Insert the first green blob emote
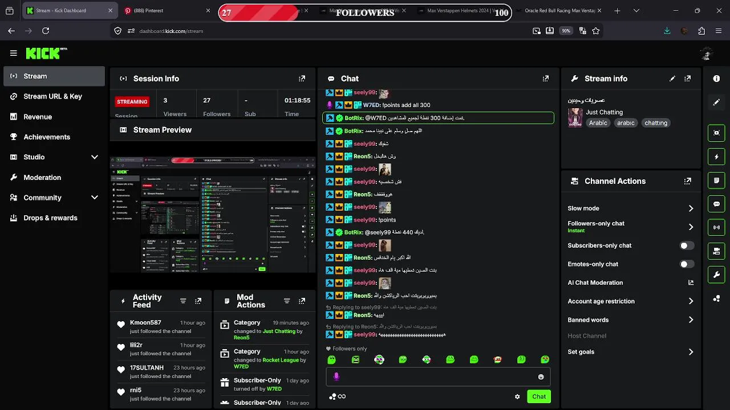This screenshot has width=730, height=410. (x=332, y=359)
